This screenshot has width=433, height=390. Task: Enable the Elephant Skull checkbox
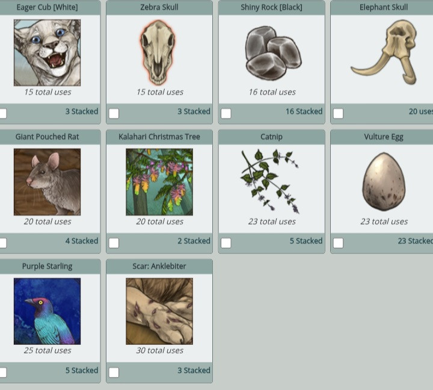(x=338, y=114)
